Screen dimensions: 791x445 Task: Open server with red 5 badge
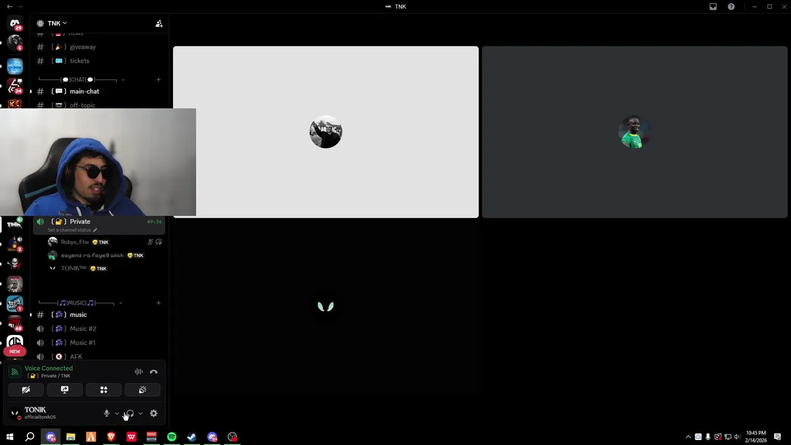tap(15, 43)
